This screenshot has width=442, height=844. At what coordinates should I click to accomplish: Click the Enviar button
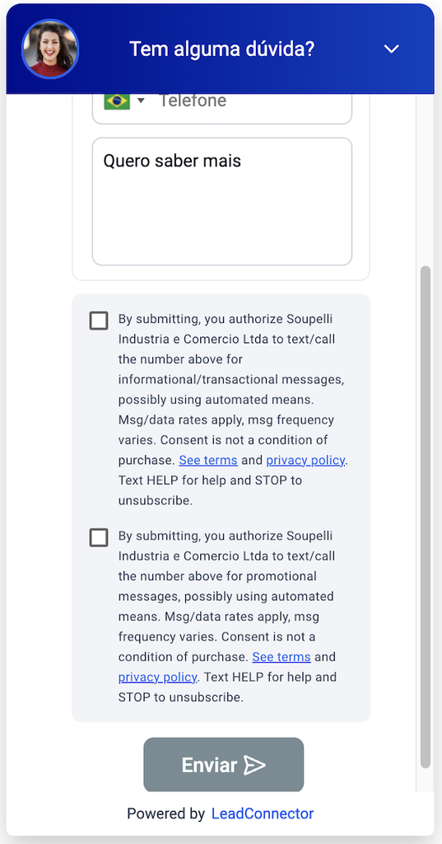224,765
